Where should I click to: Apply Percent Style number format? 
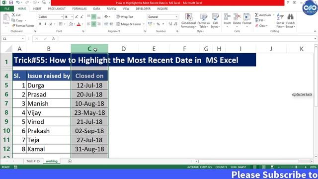tap(158, 24)
